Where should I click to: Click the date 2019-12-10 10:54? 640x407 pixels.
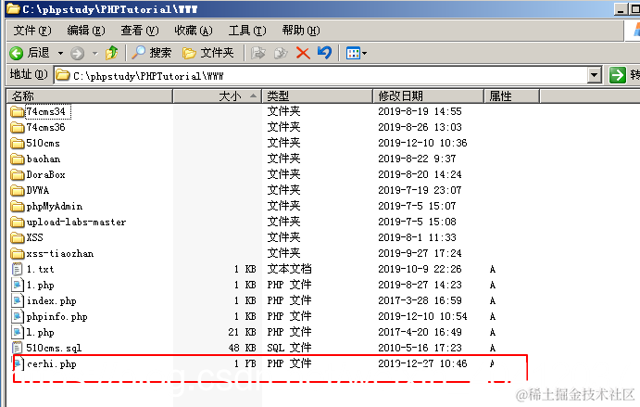click(422, 317)
